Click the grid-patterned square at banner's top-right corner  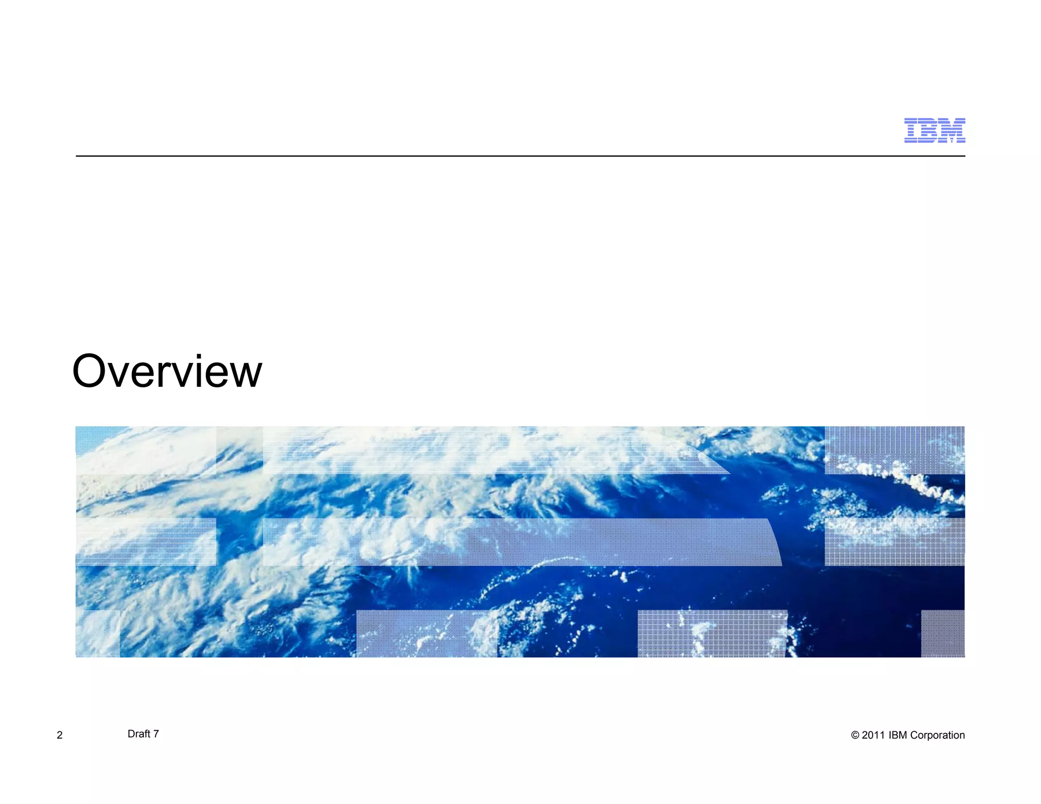pos(894,450)
